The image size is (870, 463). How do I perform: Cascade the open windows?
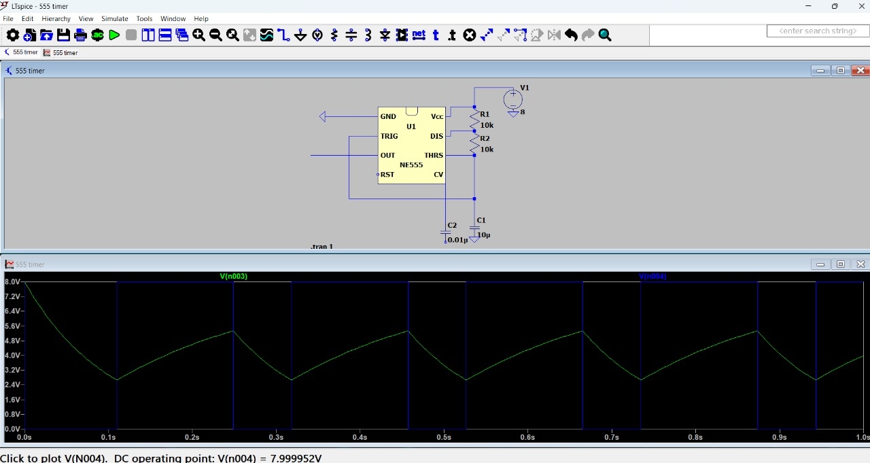pyautogui.click(x=182, y=35)
